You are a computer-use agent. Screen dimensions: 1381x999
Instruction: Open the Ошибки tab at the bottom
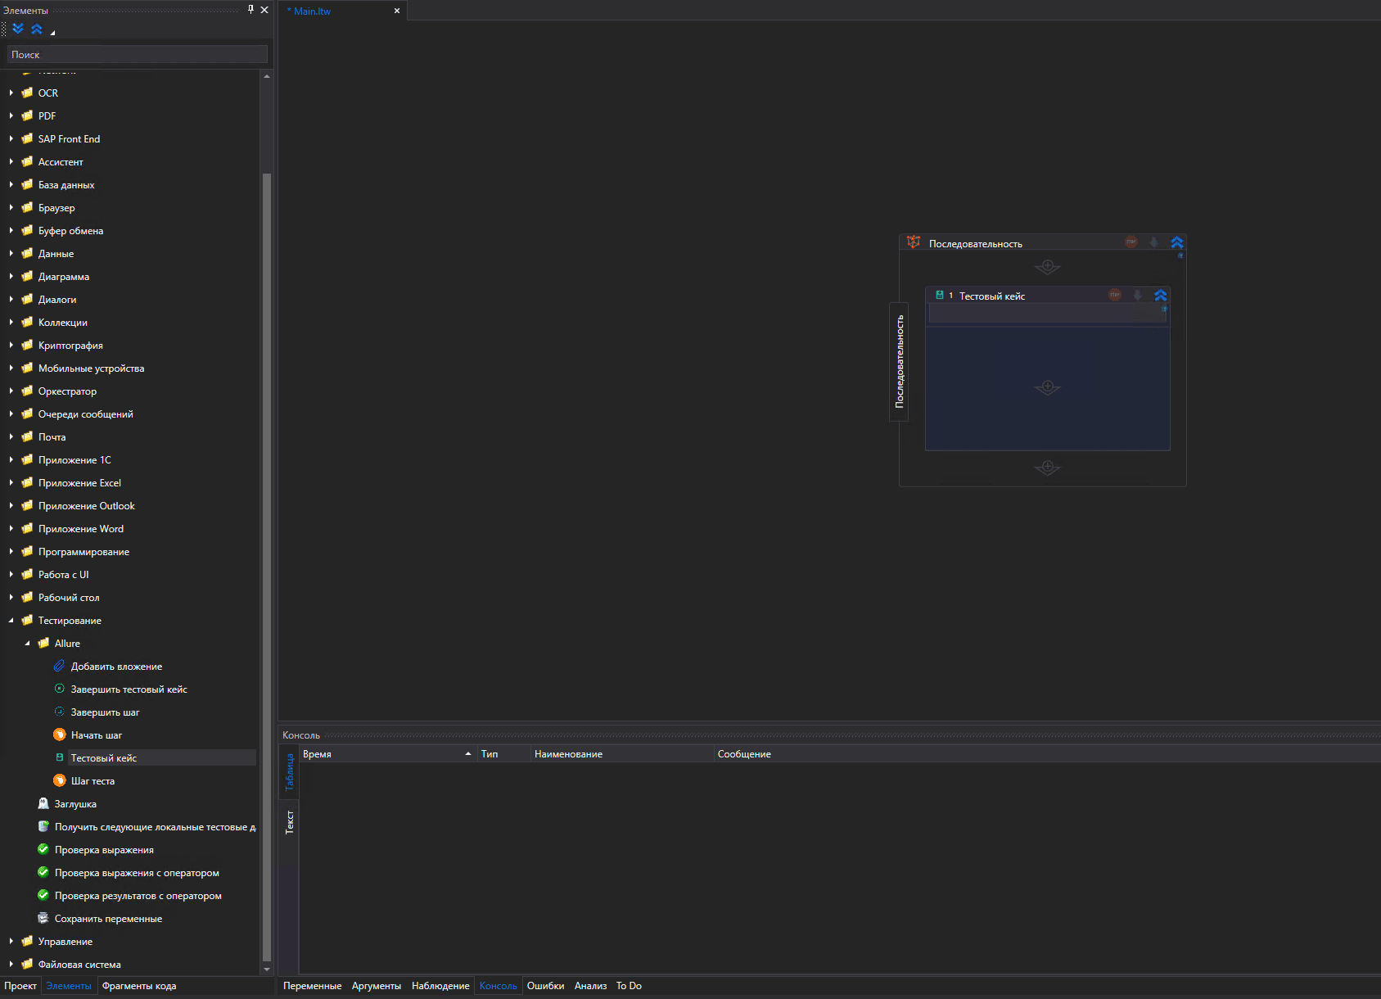[x=545, y=986]
